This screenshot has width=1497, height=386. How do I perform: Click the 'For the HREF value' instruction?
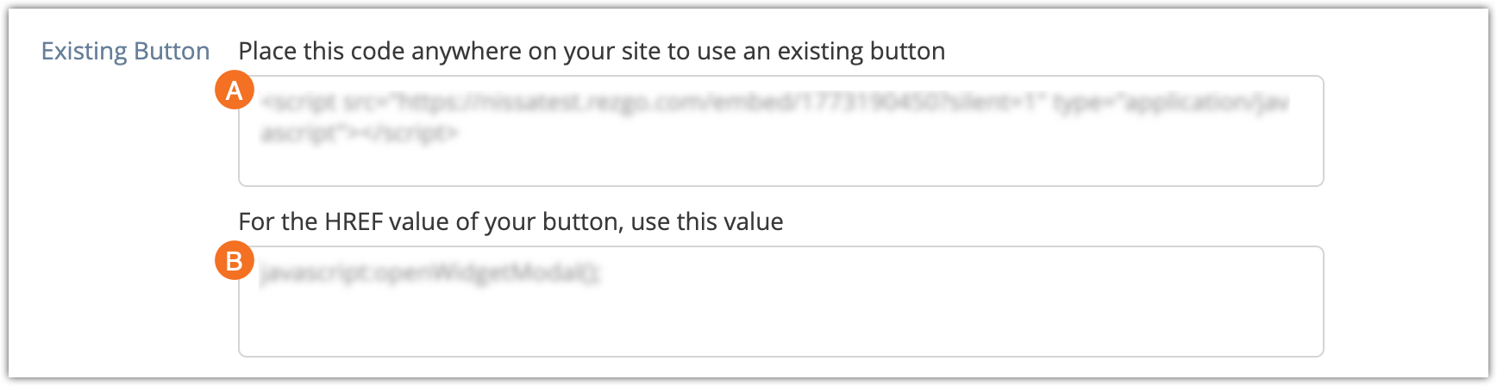(x=510, y=222)
